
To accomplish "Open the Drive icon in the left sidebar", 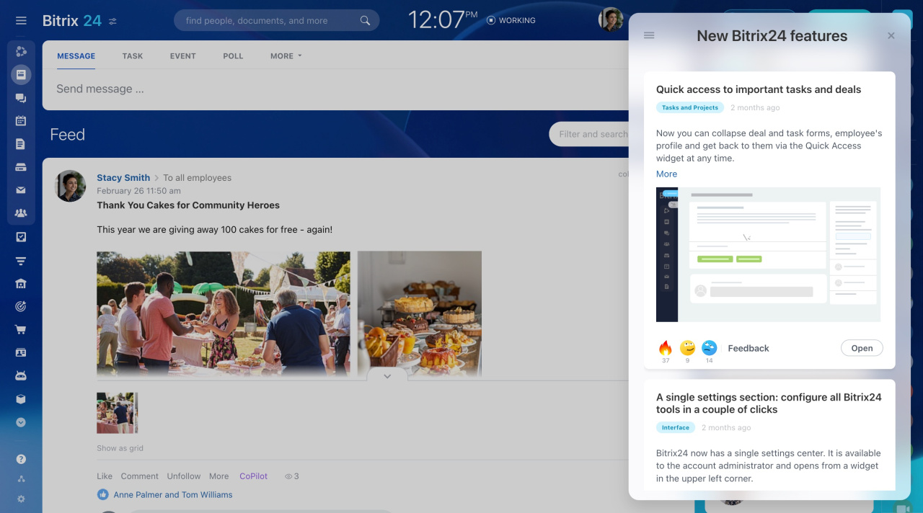I will point(21,167).
